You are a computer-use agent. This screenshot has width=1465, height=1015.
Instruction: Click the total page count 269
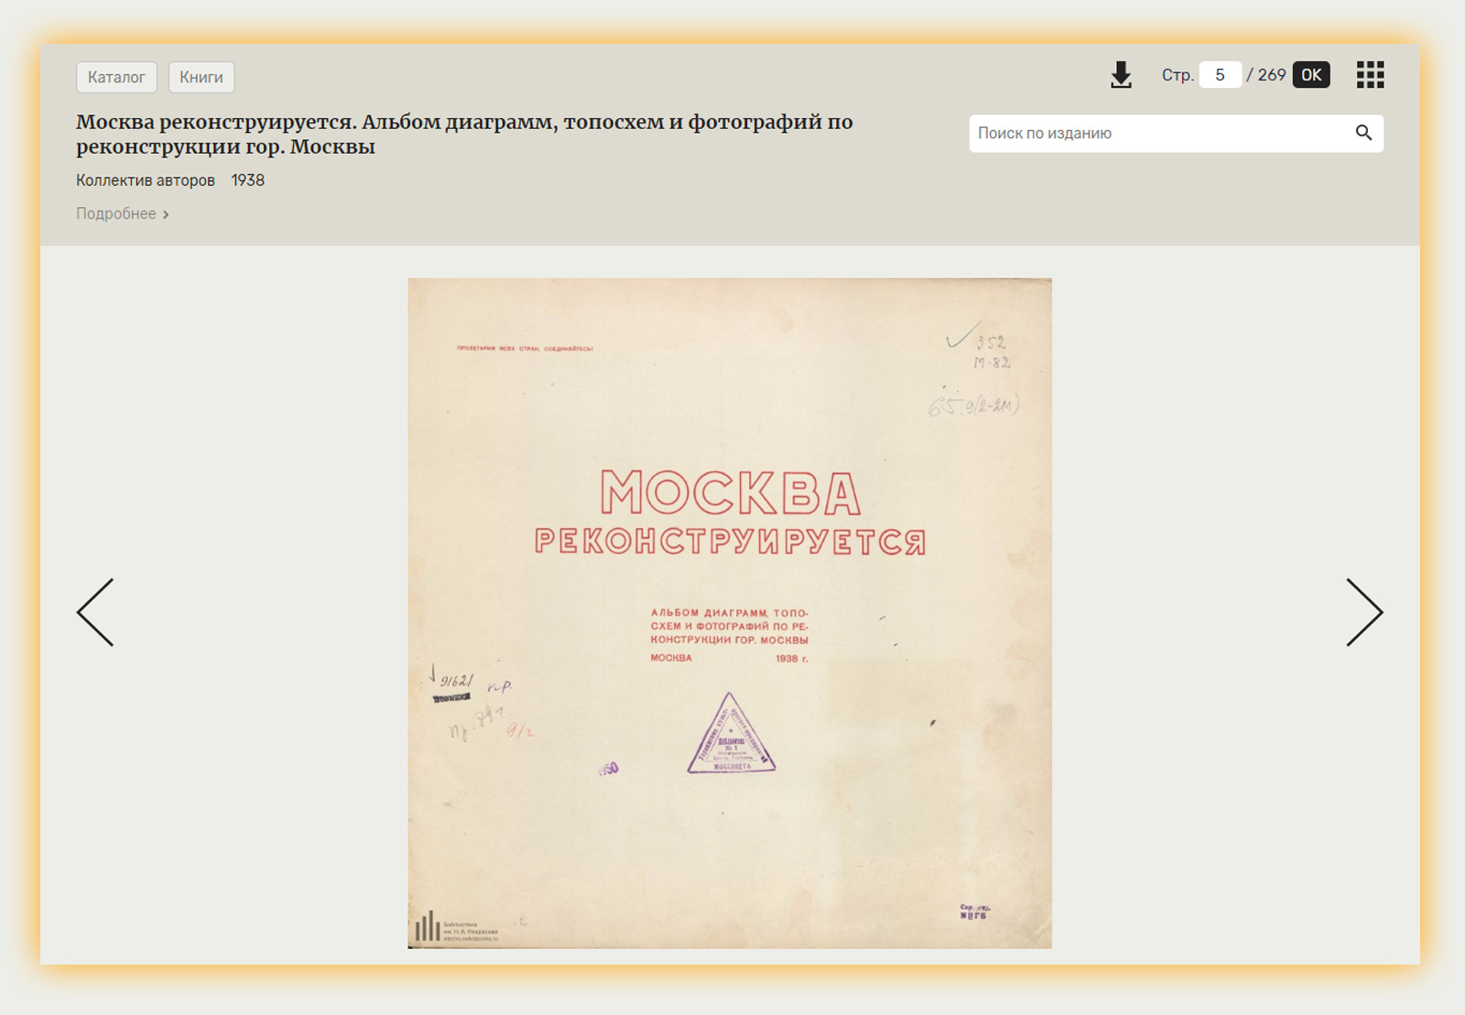1271,75
